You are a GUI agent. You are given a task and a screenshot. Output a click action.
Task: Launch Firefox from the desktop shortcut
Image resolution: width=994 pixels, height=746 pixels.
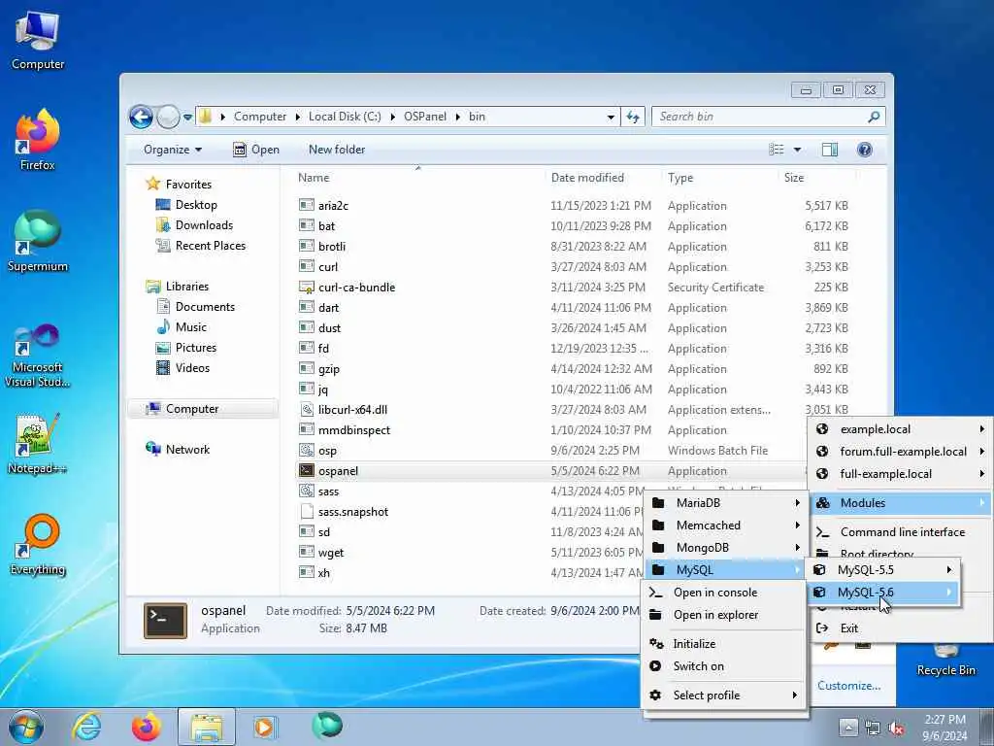(x=38, y=140)
